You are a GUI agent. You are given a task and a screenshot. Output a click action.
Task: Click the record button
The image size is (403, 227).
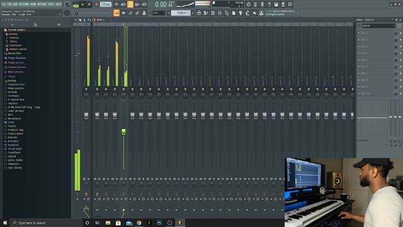[x=96, y=4]
